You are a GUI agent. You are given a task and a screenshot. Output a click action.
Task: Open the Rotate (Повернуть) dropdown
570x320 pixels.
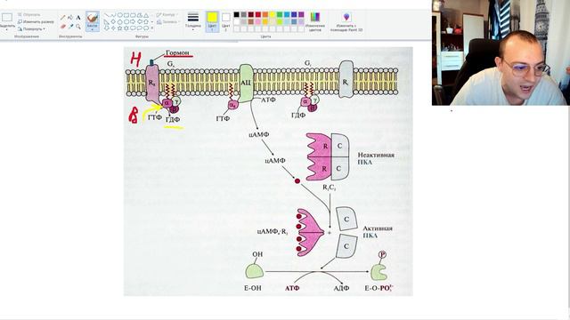tap(31, 29)
